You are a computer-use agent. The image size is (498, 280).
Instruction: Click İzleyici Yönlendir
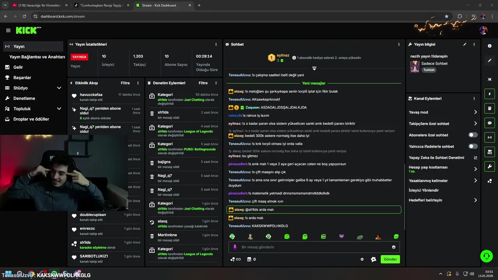tap(424, 191)
